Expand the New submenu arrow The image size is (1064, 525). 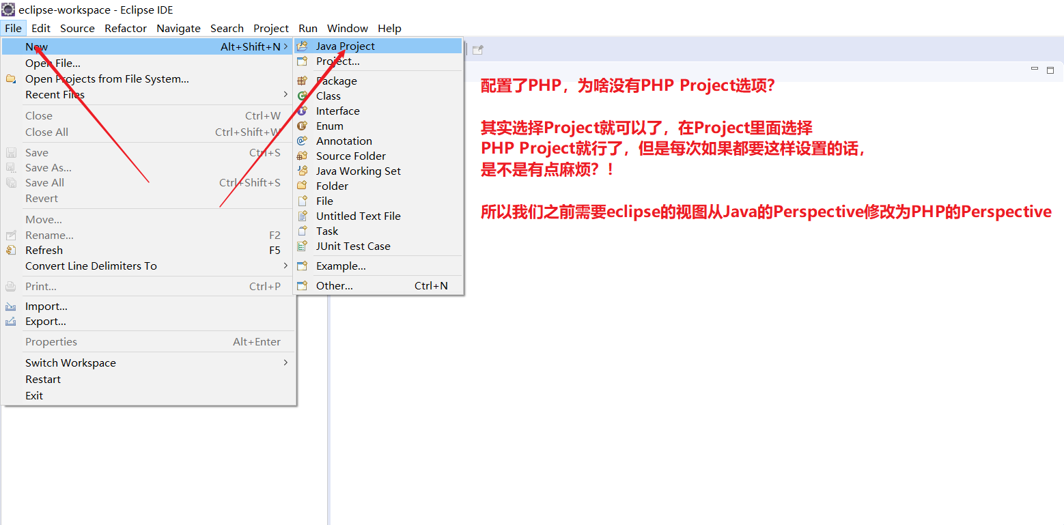[285, 46]
